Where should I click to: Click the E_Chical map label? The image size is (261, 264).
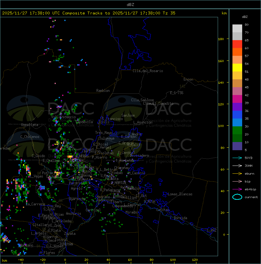click(x=101, y=144)
